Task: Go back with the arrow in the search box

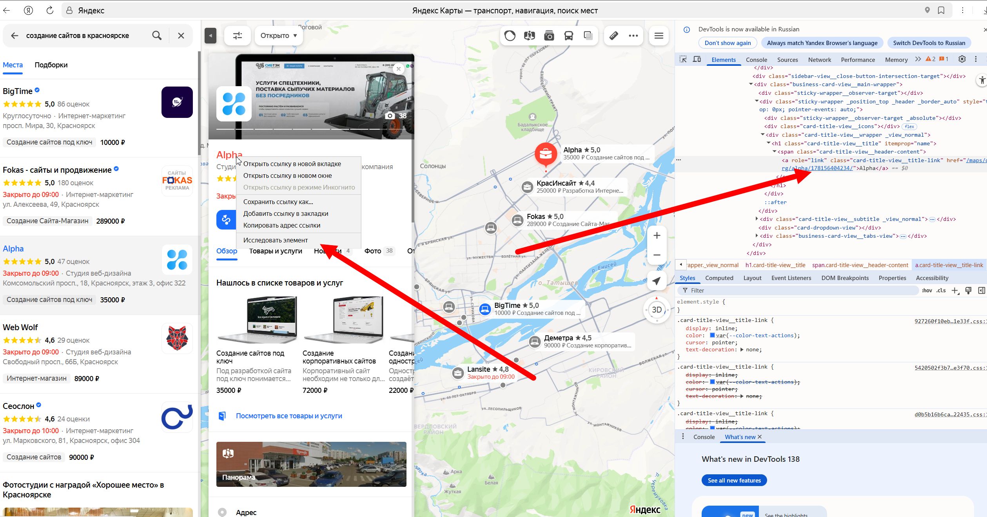Action: coord(15,36)
